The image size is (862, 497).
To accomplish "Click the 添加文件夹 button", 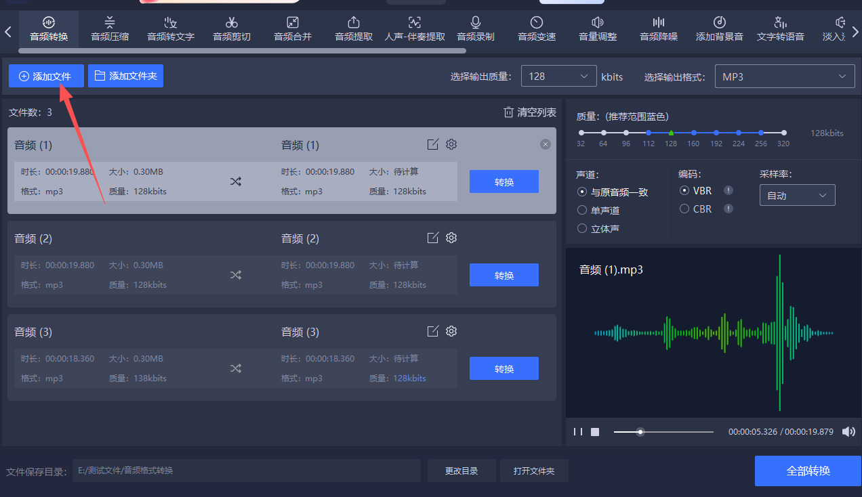I will (125, 76).
